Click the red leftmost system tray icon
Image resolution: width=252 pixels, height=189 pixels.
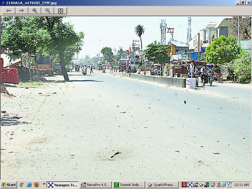click(184, 185)
